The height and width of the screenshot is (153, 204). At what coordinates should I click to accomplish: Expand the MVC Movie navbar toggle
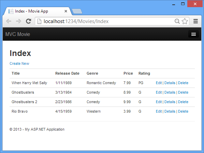pyautogui.click(x=193, y=34)
